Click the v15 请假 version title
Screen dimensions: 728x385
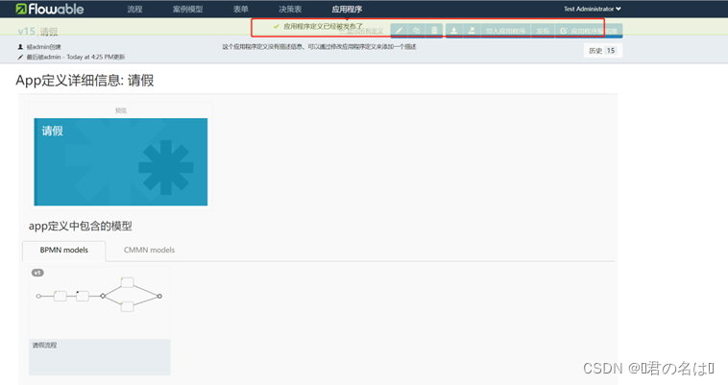click(x=37, y=32)
